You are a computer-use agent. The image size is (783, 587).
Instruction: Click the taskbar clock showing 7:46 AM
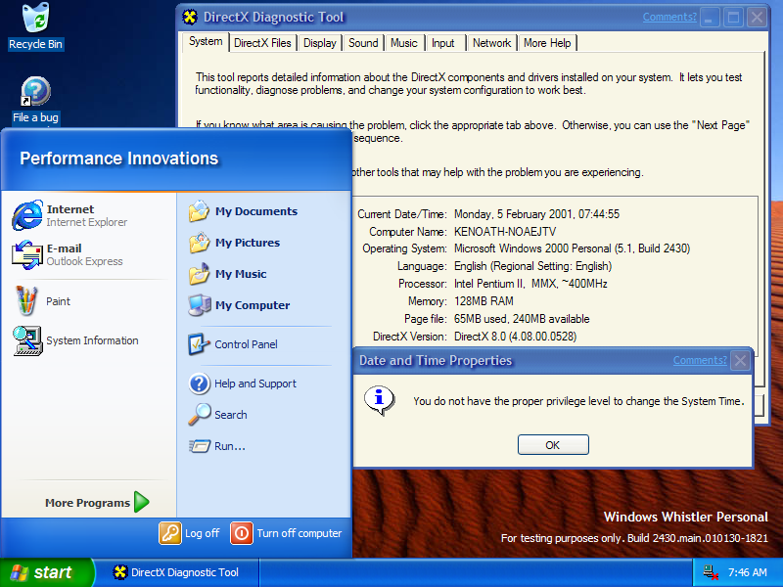click(748, 572)
